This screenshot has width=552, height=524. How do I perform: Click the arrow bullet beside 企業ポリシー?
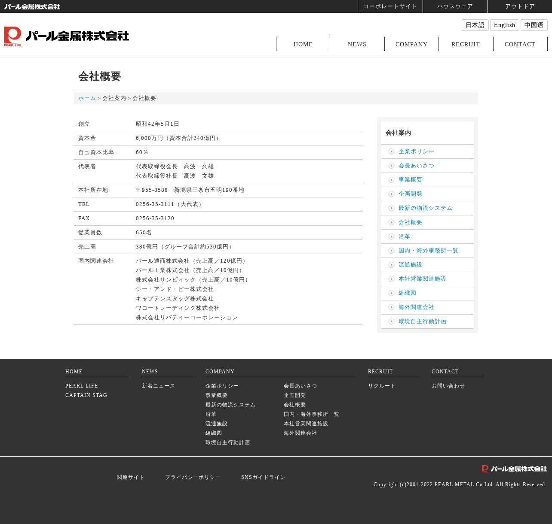pyautogui.click(x=391, y=151)
